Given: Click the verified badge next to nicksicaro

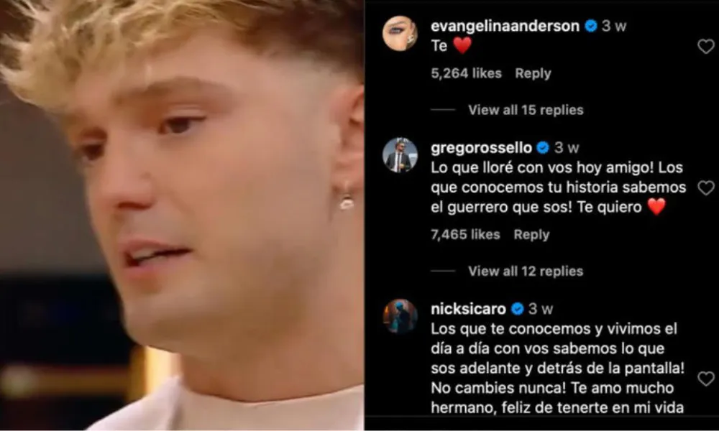Looking at the screenshot, I should click(x=517, y=309).
